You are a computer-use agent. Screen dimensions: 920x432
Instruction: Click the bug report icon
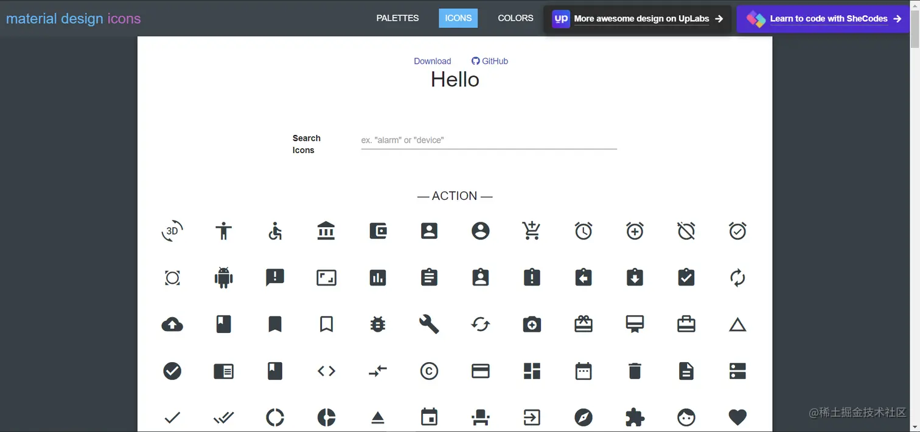378,324
